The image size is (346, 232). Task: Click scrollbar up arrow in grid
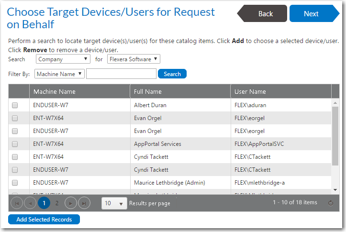[335, 102]
